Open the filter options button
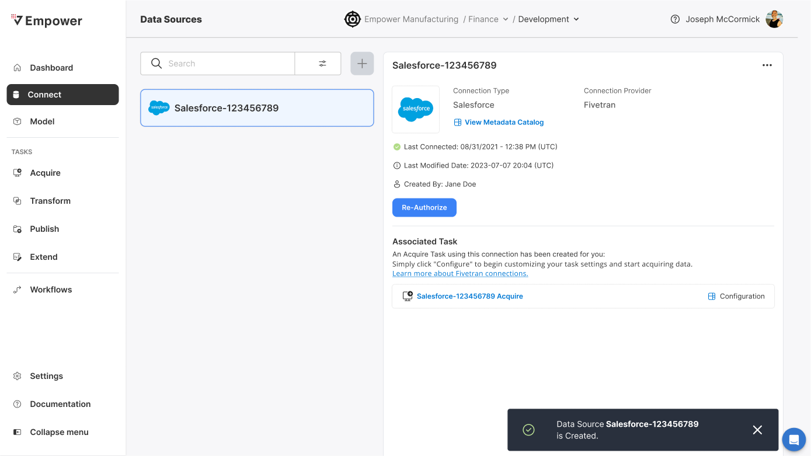 [x=318, y=64]
